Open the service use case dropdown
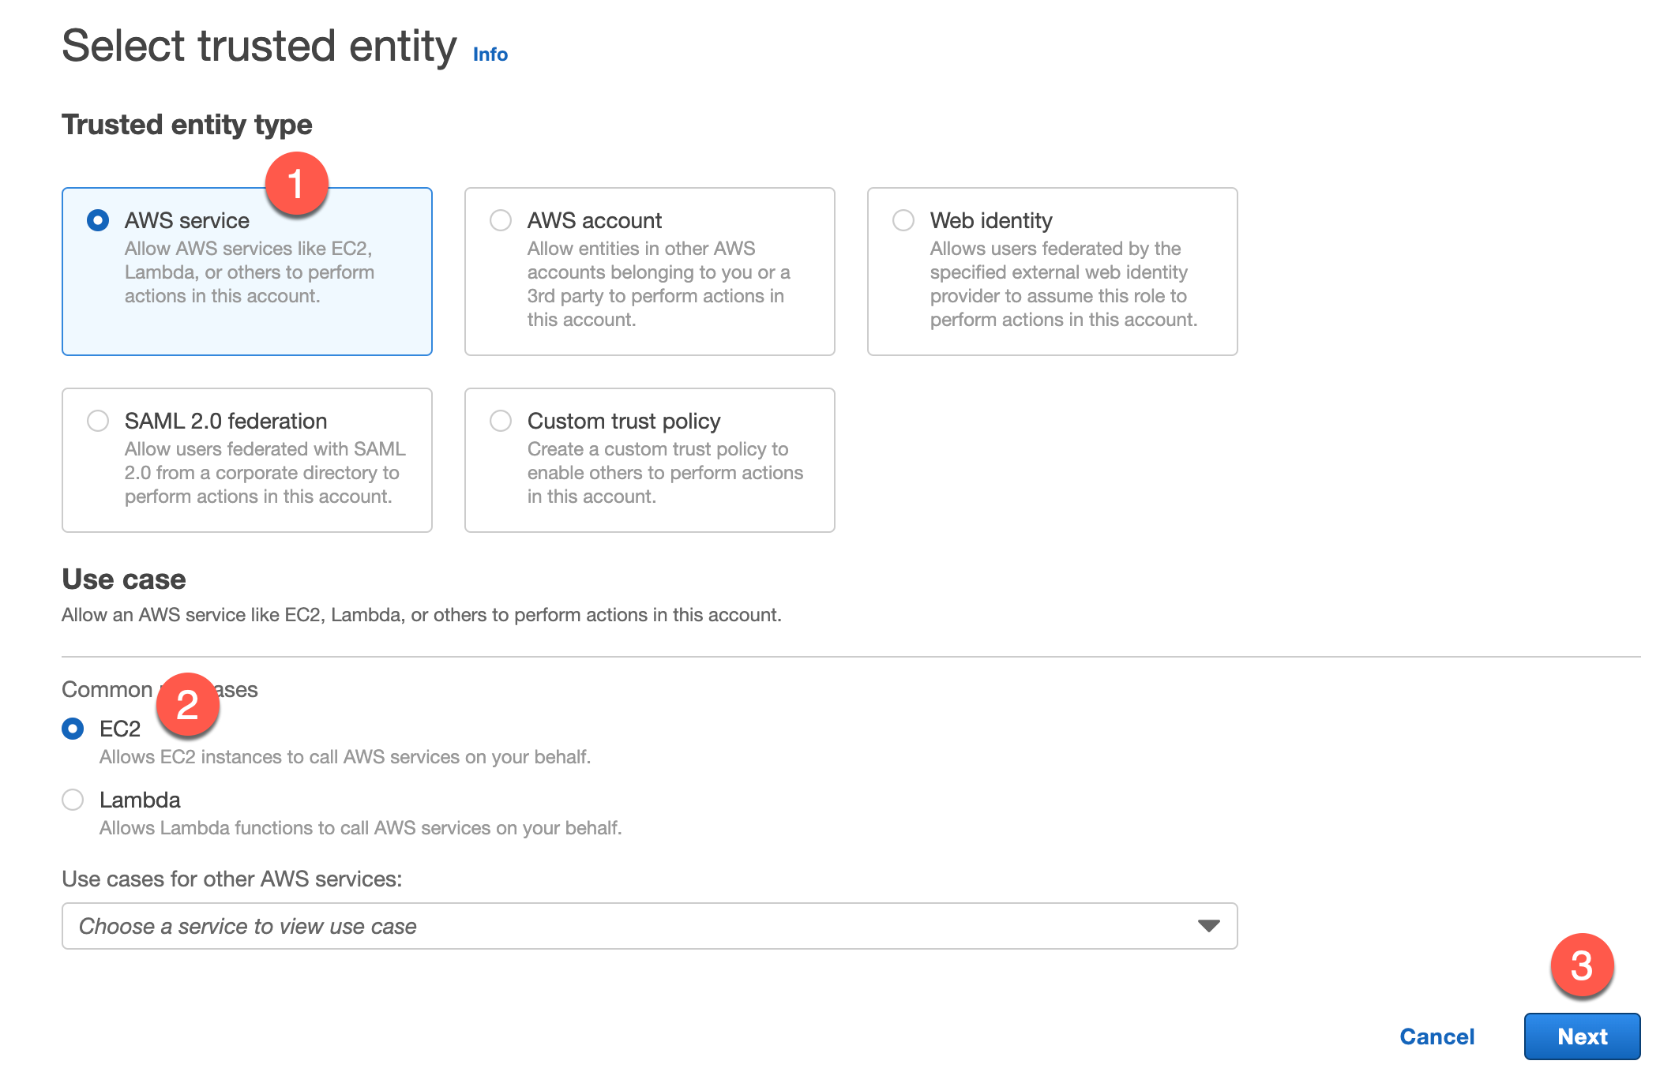This screenshot has width=1660, height=1072. (x=648, y=925)
